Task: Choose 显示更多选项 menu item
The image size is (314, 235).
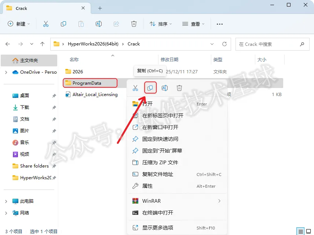Action: [177, 228]
